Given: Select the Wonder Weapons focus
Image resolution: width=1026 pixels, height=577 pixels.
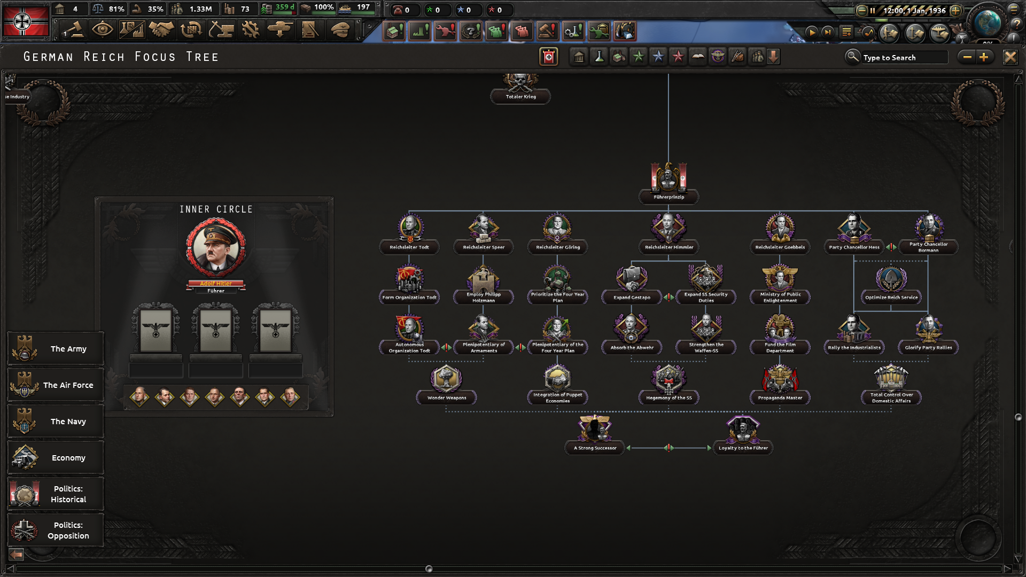Looking at the screenshot, I should (446, 384).
